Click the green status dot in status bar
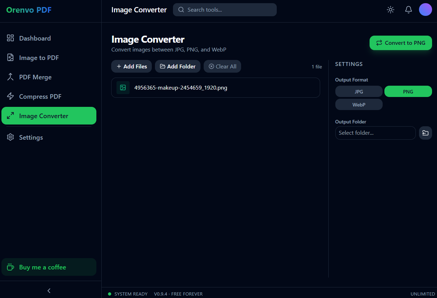 click(x=109, y=294)
